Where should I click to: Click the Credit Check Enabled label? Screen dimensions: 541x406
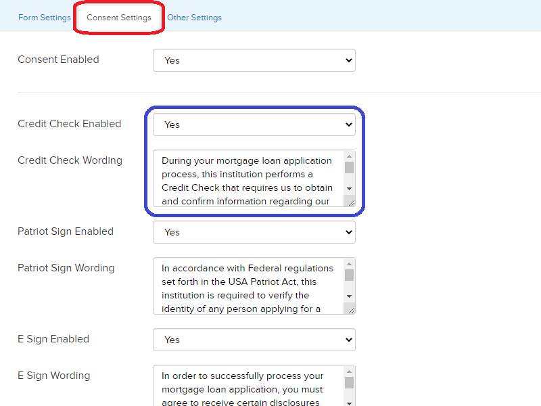tap(70, 124)
